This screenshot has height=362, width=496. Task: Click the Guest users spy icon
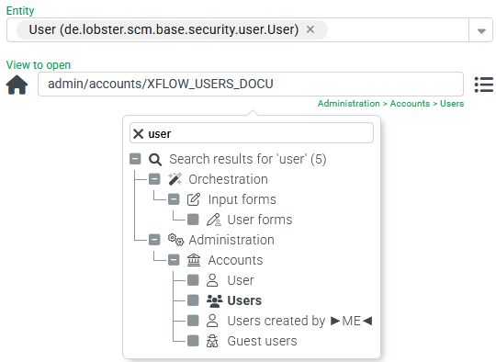212,341
